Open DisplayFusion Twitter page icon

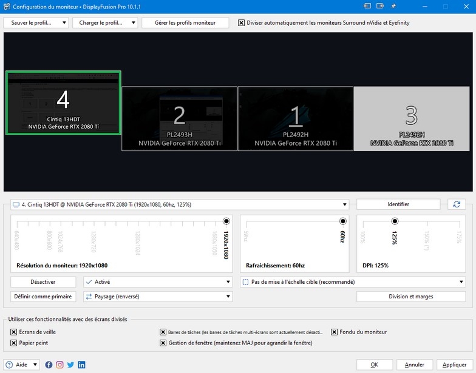(x=70, y=365)
